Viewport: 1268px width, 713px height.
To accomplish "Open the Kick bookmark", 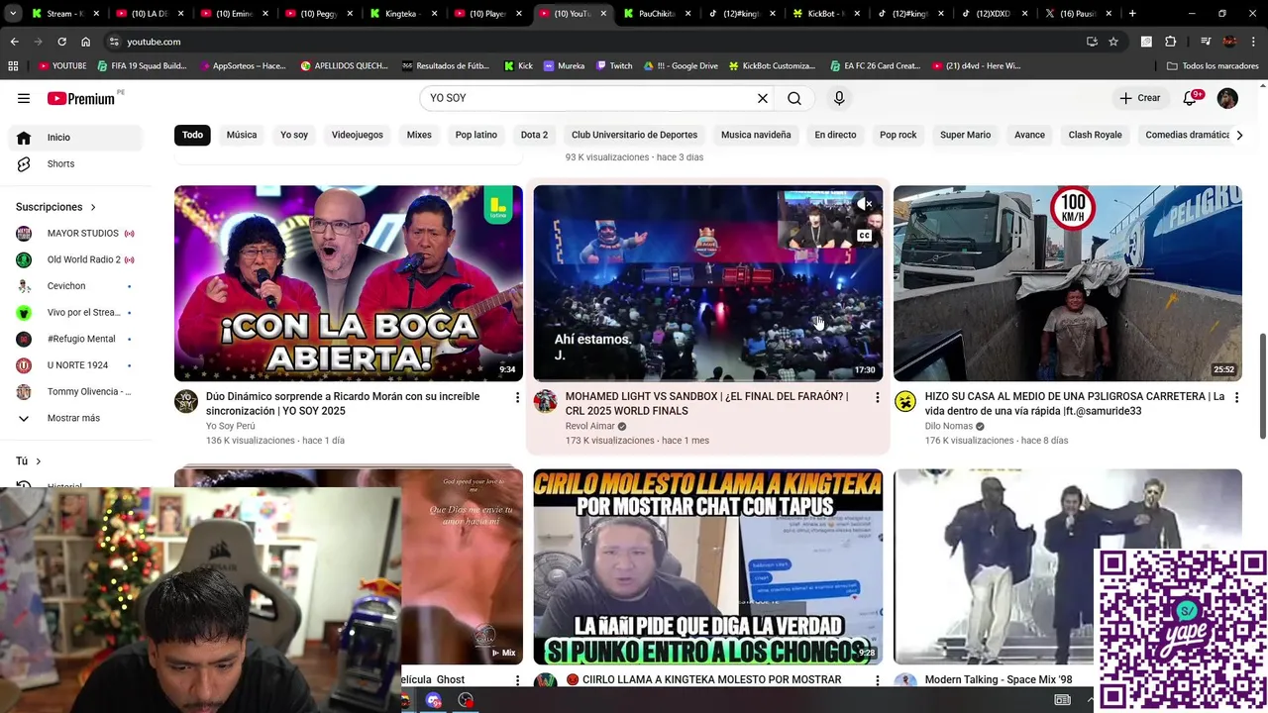I will 518,65.
